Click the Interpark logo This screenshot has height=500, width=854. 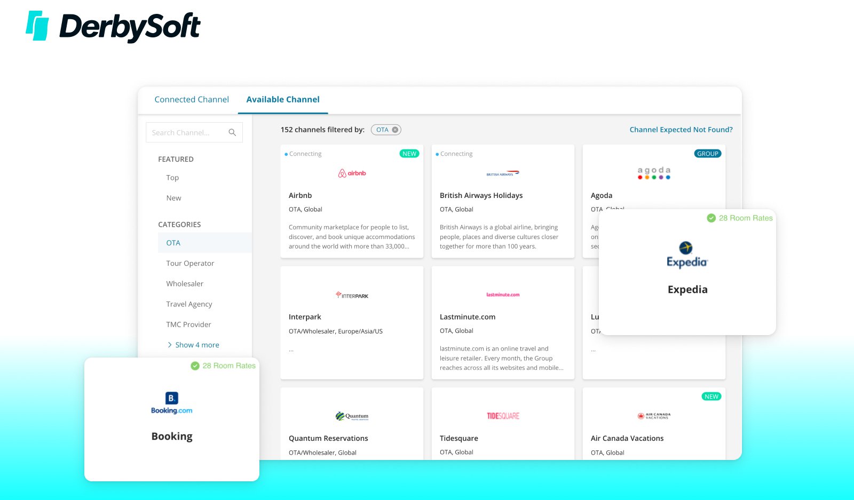[352, 295]
